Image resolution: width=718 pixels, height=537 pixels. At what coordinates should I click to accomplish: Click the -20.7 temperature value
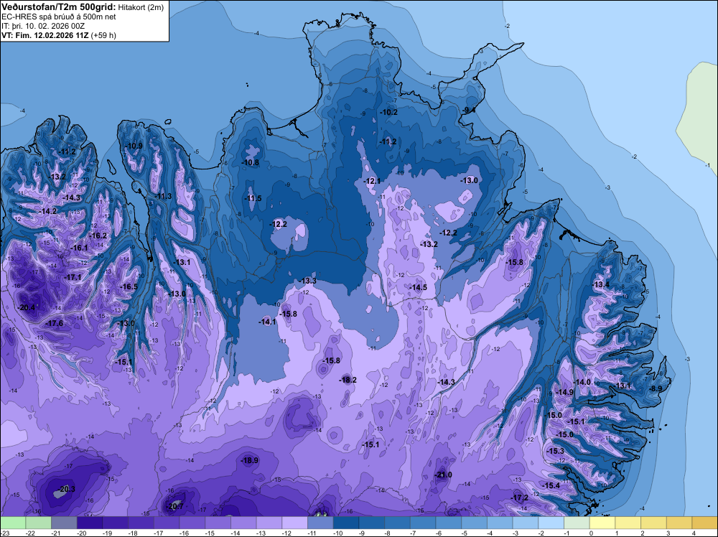click(x=175, y=507)
